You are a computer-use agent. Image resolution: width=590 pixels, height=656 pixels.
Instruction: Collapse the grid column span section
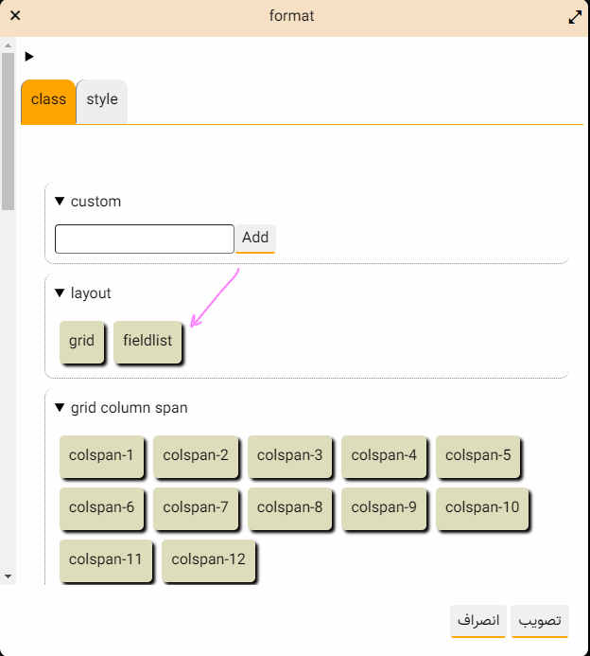pos(60,407)
